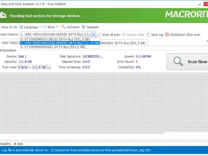Open scan area selector via ellipsis button
This screenshot has height=156, width=208.
click(48, 67)
